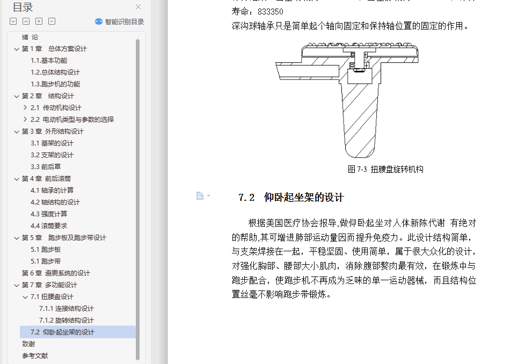Jump to 参考文献 section
525x364 pixels.
pos(35,355)
